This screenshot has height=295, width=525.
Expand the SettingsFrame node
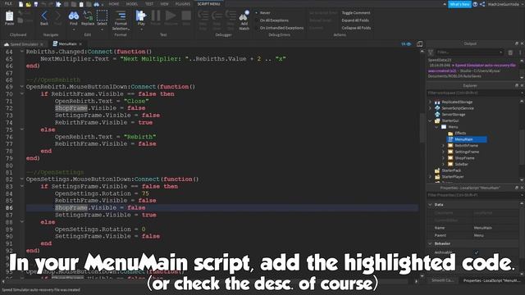(443, 152)
